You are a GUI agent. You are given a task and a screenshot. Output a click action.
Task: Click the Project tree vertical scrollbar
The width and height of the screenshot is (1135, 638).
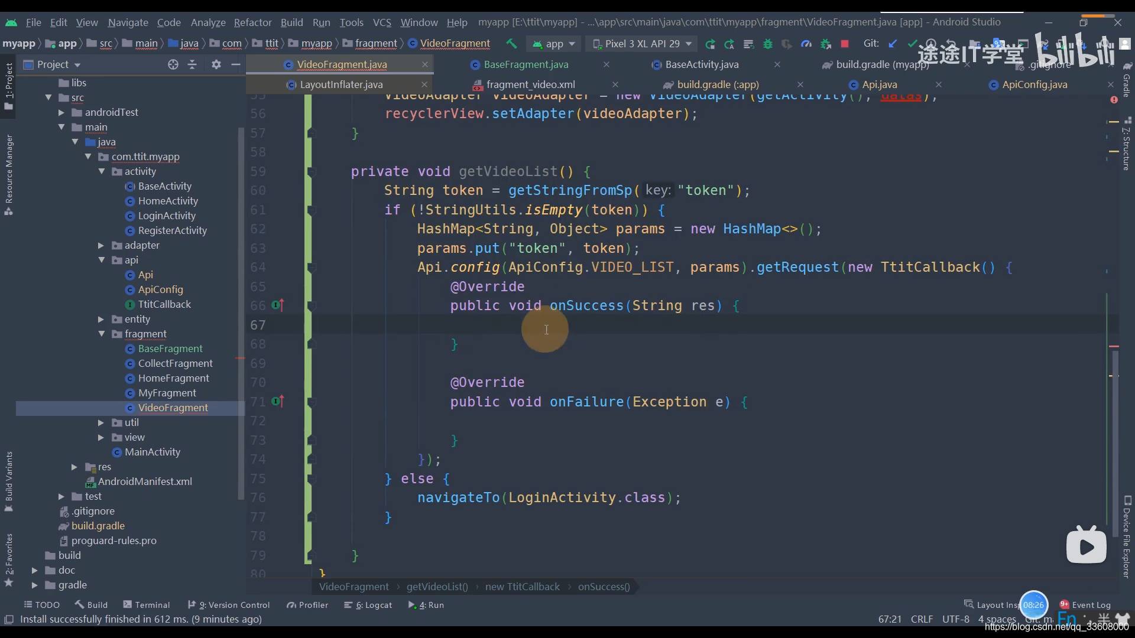click(241, 313)
